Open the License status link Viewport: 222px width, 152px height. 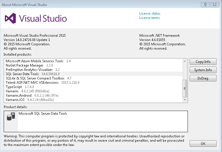[x=150, y=13]
